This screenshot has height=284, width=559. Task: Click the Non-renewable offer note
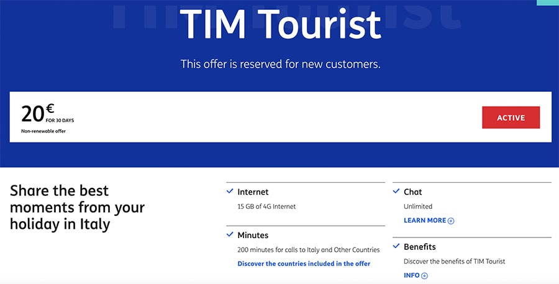[43, 131]
